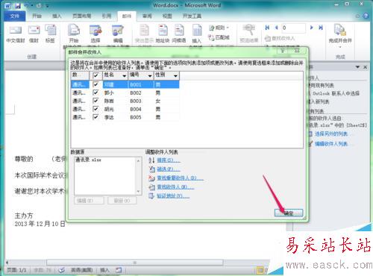Switch to the 插入 insert tab
The height and width of the screenshot is (276, 373).
(x=57, y=16)
